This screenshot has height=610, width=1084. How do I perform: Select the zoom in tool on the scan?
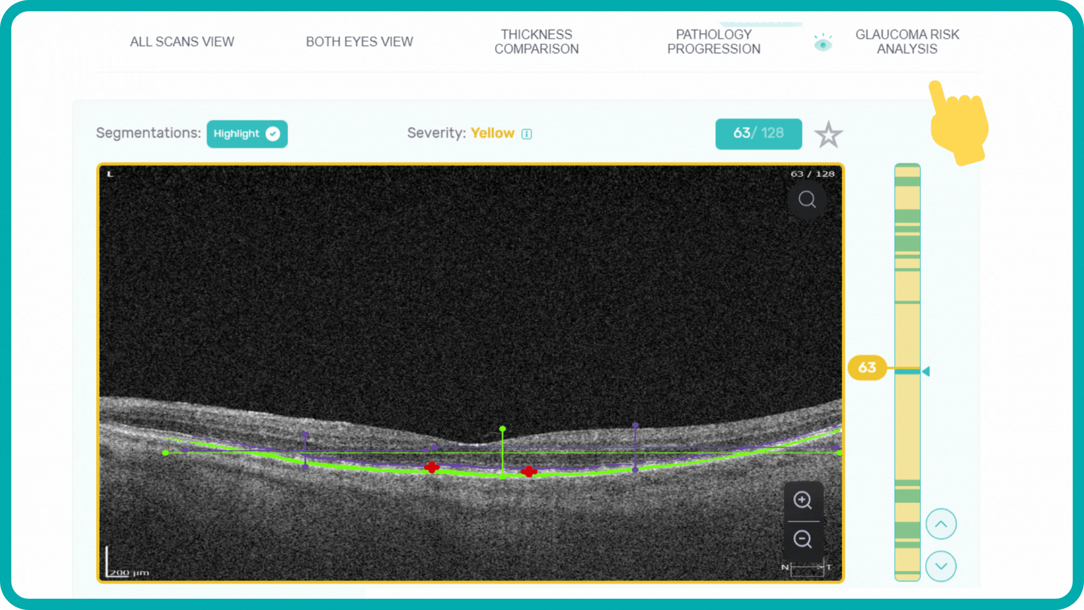[803, 500]
